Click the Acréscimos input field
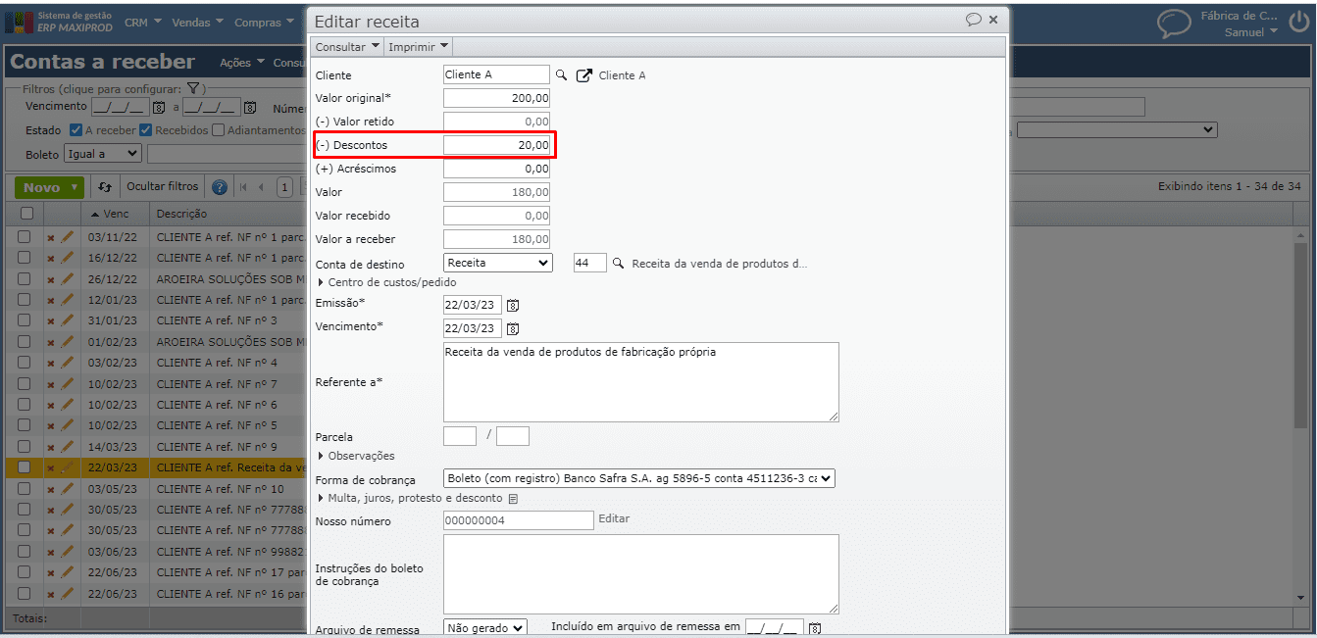This screenshot has width=1317, height=638. pyautogui.click(x=496, y=169)
